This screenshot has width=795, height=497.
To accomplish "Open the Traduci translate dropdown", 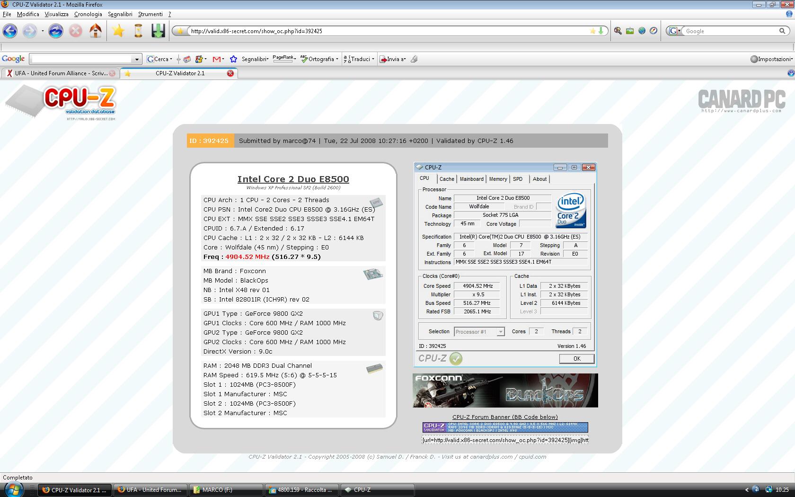I will [x=359, y=59].
